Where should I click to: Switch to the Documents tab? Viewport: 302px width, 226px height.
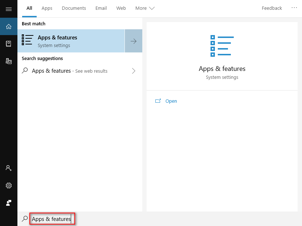[74, 8]
